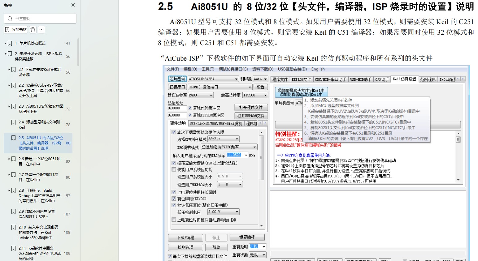Enable hardware watchdog auto-start on power-up
This screenshot has width=478, height=261.
(x=174, y=220)
